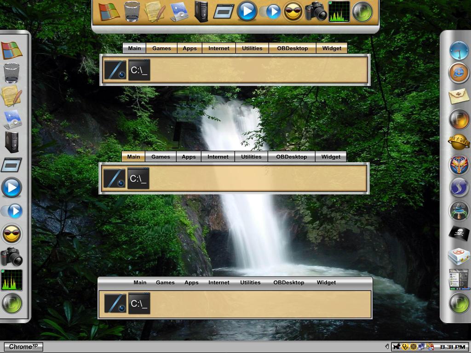Click the envelope mail icon in right dock

[x=459, y=96]
